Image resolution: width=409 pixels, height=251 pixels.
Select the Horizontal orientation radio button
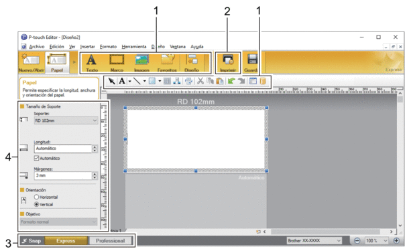tap(36, 197)
